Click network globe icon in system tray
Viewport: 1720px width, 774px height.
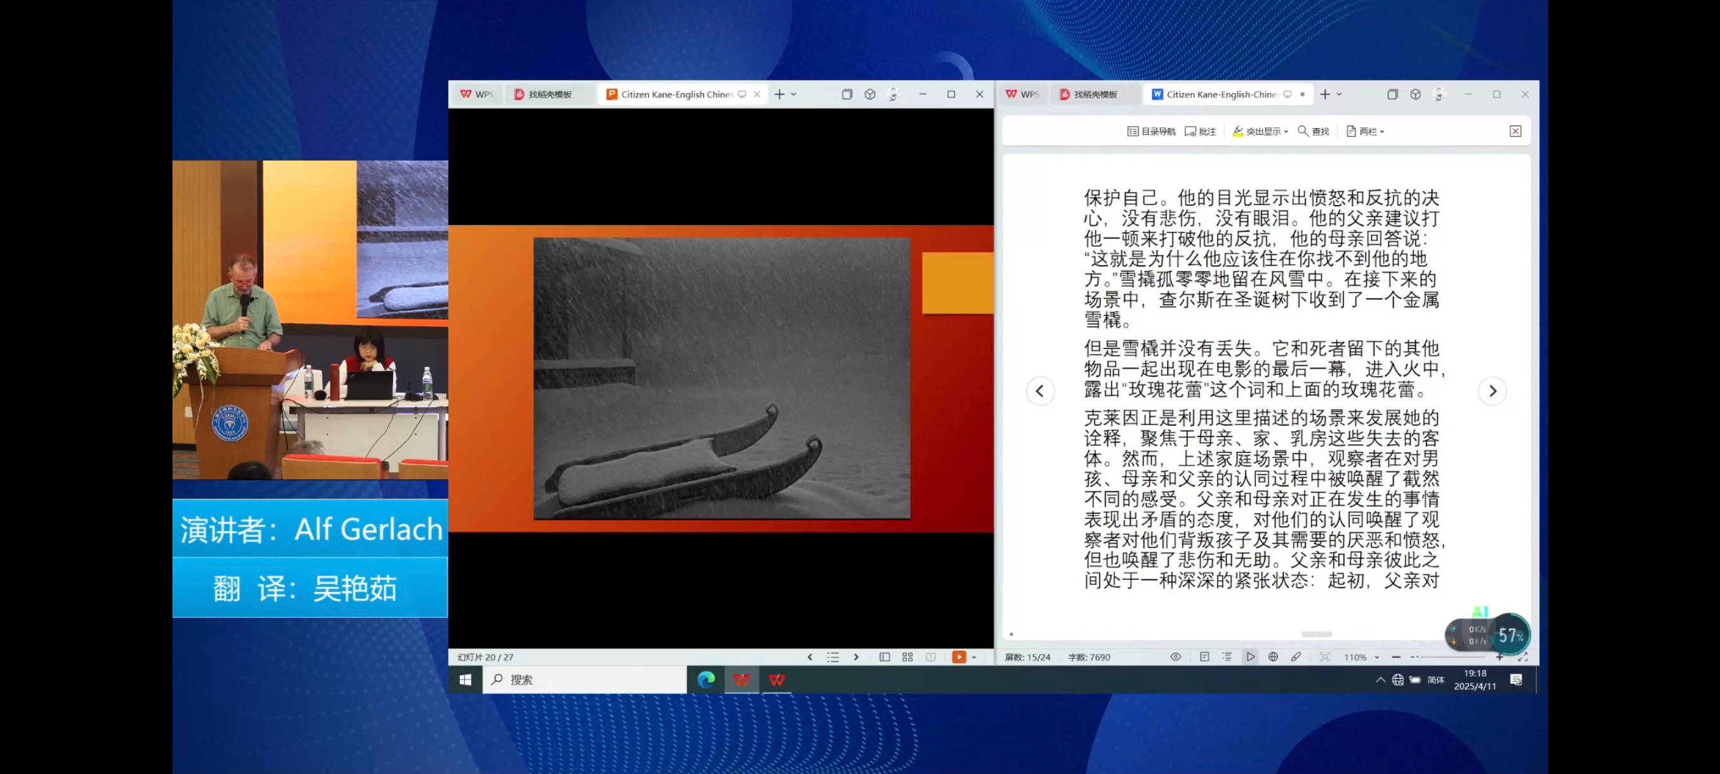pyautogui.click(x=1398, y=680)
